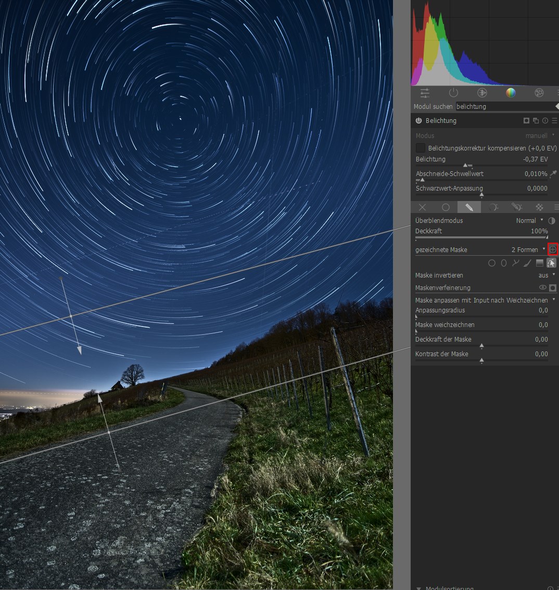The image size is (559, 590).
Task: Turn off blending with the X button
Action: (422, 207)
